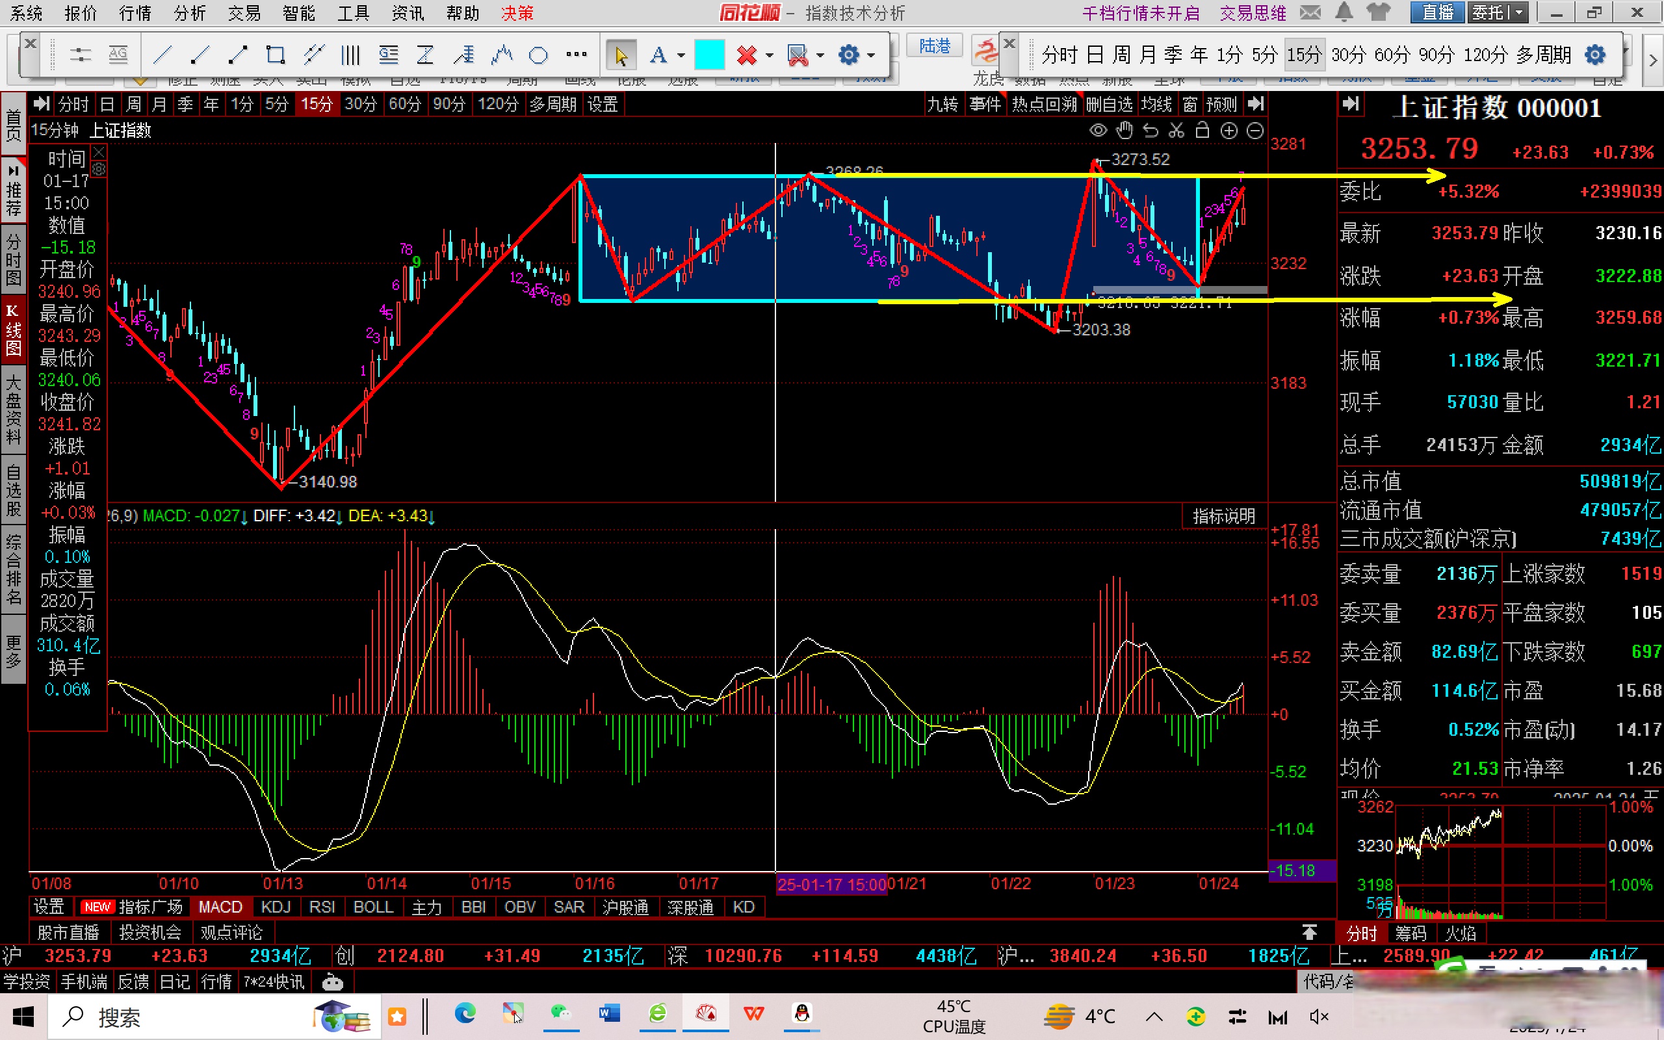The width and height of the screenshot is (1664, 1040).
Task: Toggle the eye visibility icon on chart
Action: click(1098, 131)
